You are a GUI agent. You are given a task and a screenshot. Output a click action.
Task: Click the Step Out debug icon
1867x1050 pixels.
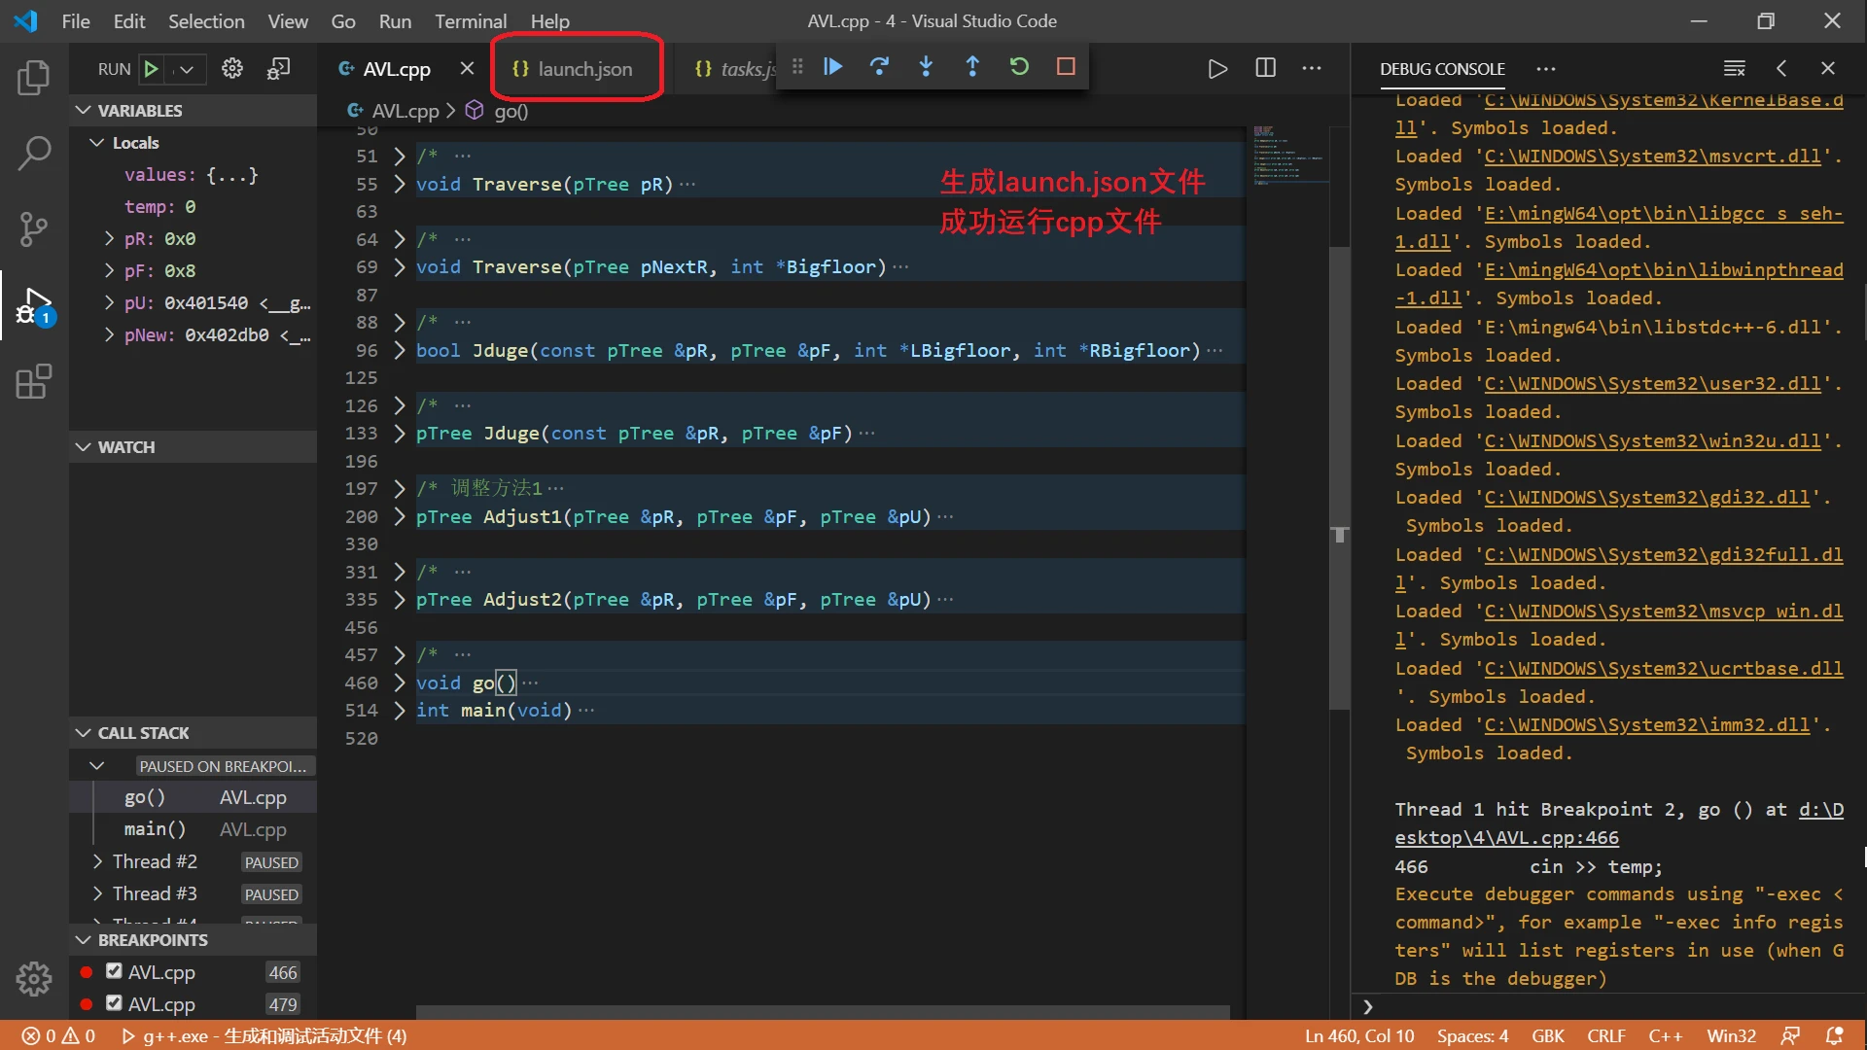[972, 67]
